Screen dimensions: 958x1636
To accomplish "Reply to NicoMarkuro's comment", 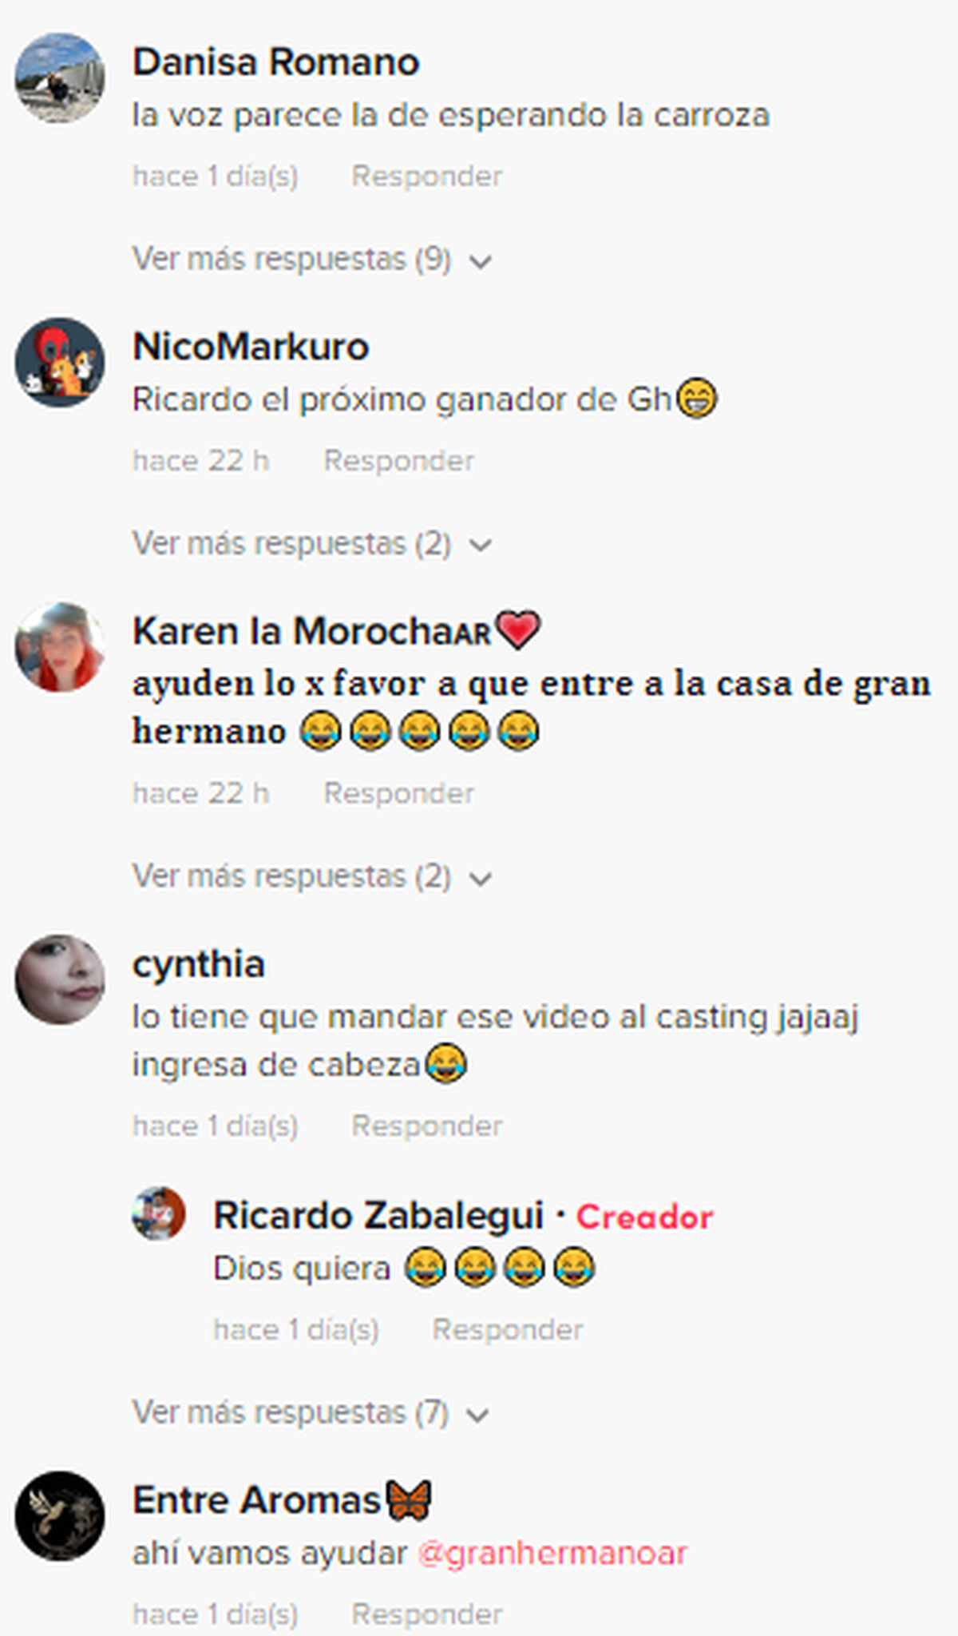I will (398, 461).
